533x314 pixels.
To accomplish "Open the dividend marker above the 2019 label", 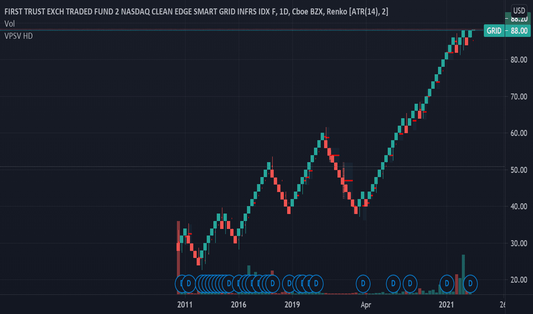I will [289, 283].
